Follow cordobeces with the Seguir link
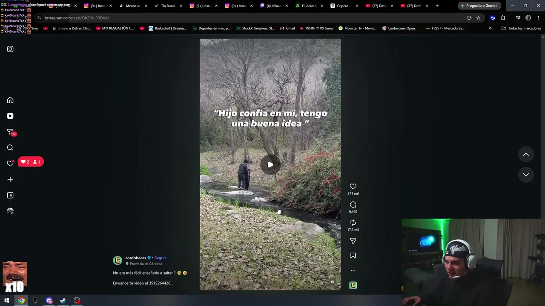Viewport: 545px width, 306px height. [160, 258]
